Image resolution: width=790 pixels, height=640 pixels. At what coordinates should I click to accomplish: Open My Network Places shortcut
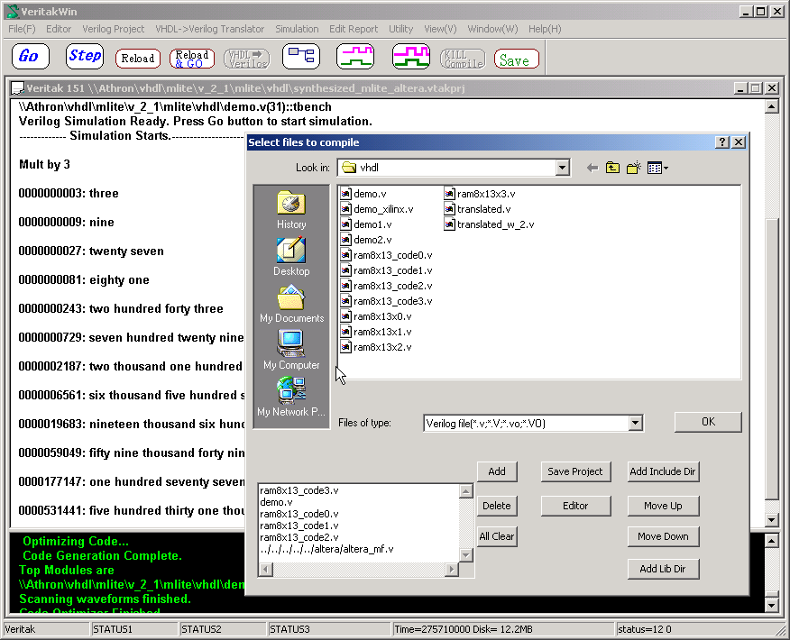[291, 398]
